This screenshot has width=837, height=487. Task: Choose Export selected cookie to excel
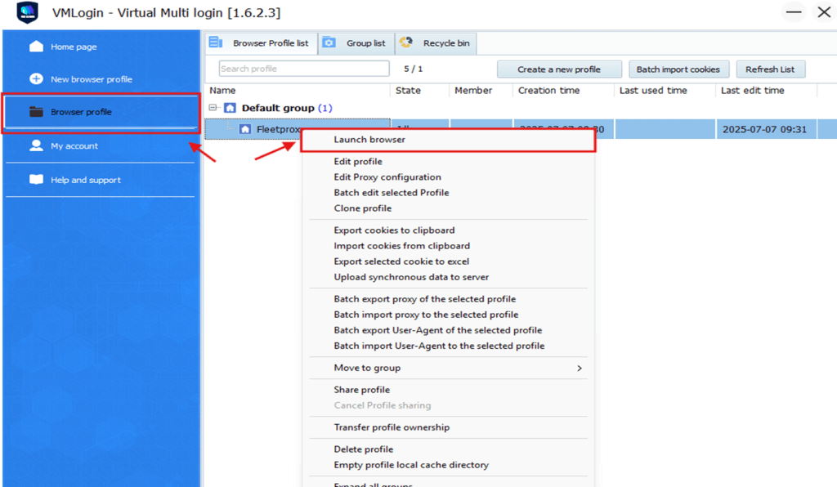coord(401,261)
